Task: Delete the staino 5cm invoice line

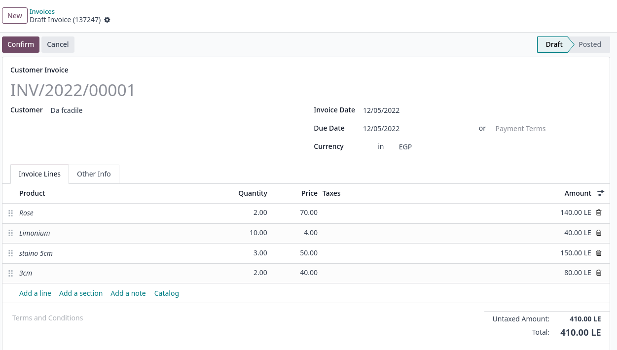Action: tap(599, 253)
